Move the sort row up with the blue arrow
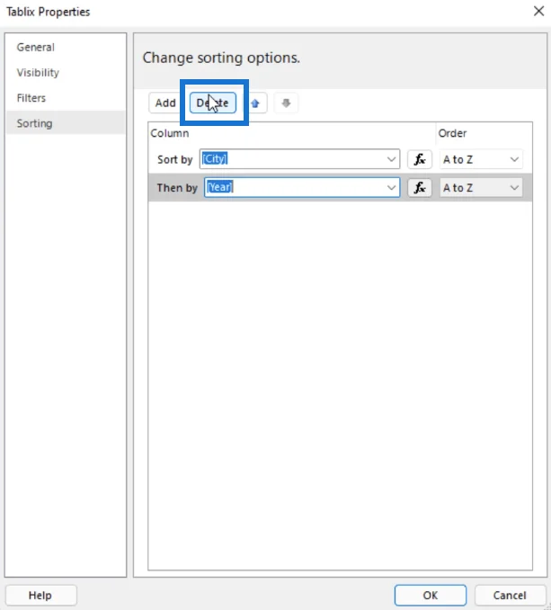The height and width of the screenshot is (610, 551). click(x=255, y=103)
